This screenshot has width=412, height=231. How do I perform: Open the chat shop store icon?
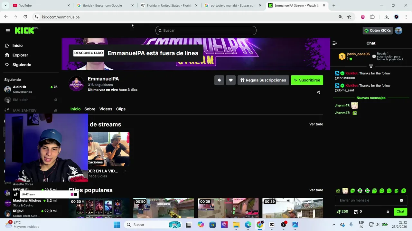[356, 212]
